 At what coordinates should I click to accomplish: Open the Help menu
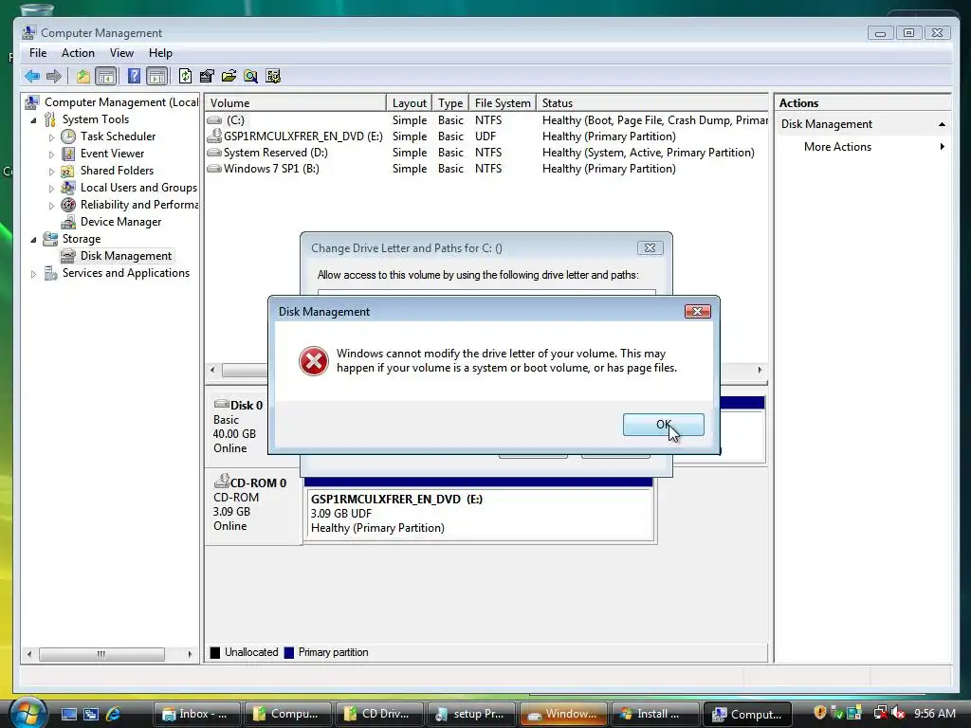click(160, 53)
